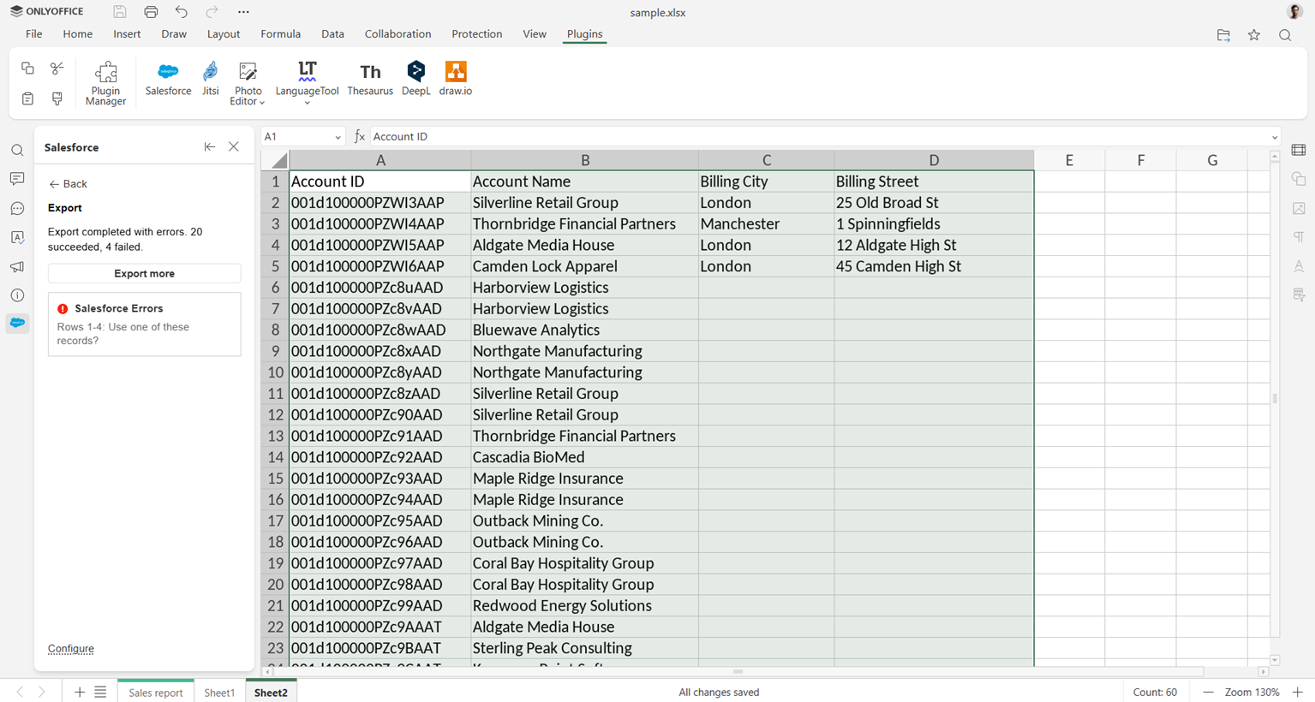This screenshot has height=702, width=1315.
Task: Click the formula bar input field
Action: tap(818, 137)
